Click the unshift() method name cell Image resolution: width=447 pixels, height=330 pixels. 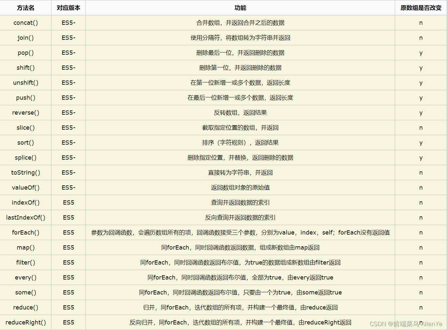tap(25, 83)
